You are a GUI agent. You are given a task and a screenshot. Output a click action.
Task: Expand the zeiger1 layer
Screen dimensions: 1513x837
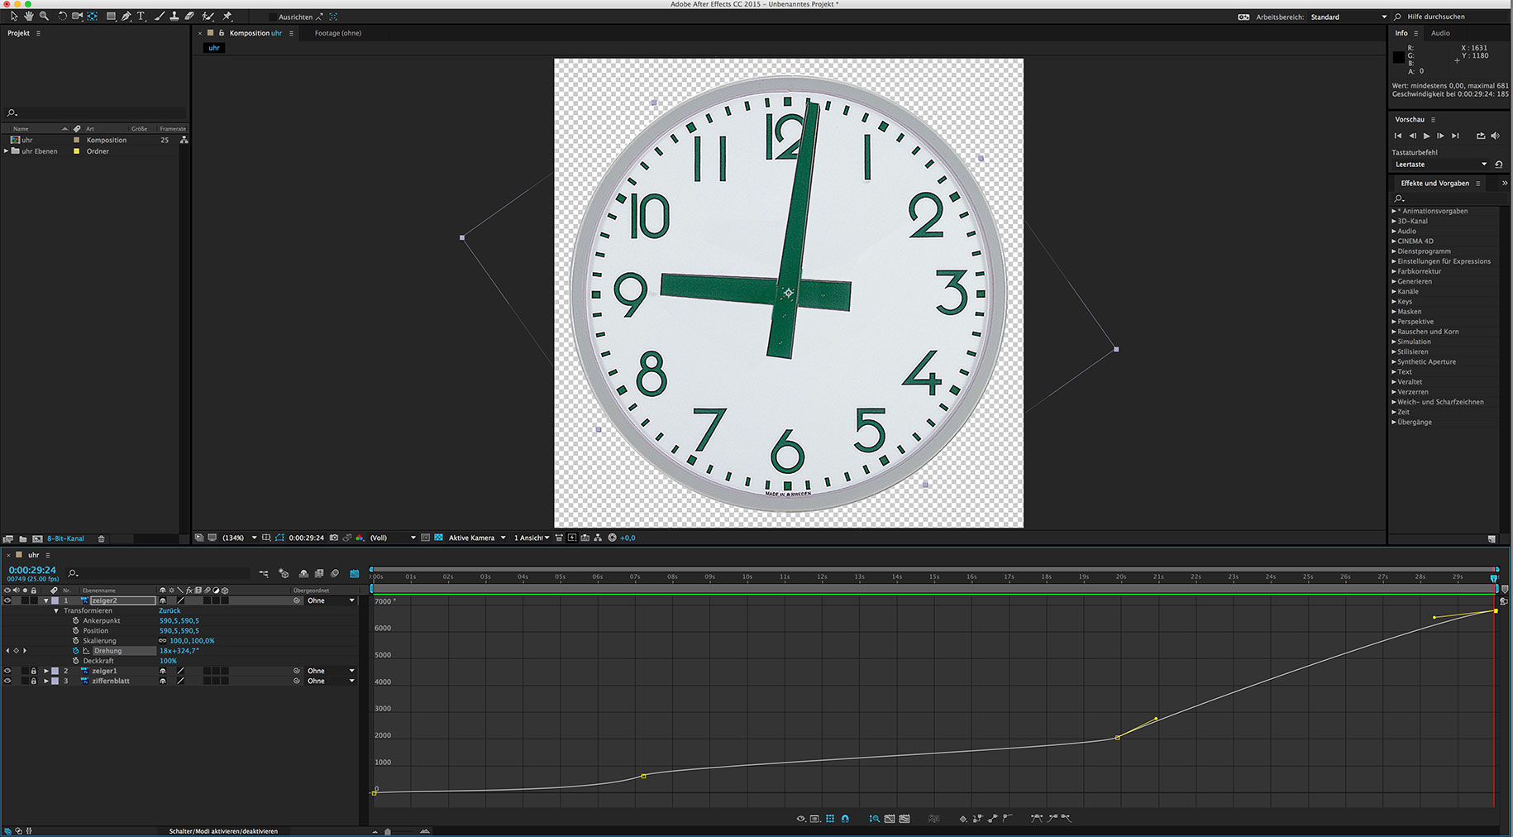pyautogui.click(x=46, y=671)
